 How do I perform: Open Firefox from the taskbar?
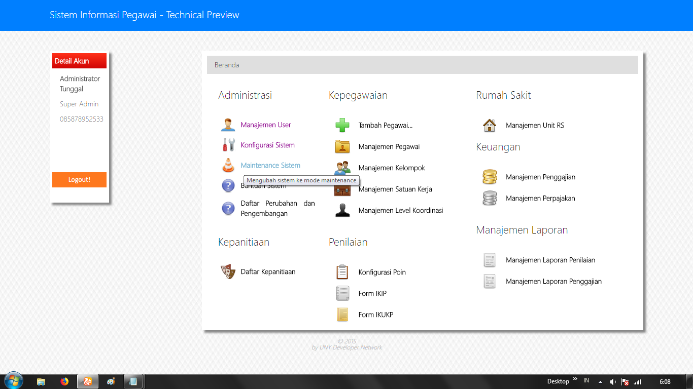(64, 381)
